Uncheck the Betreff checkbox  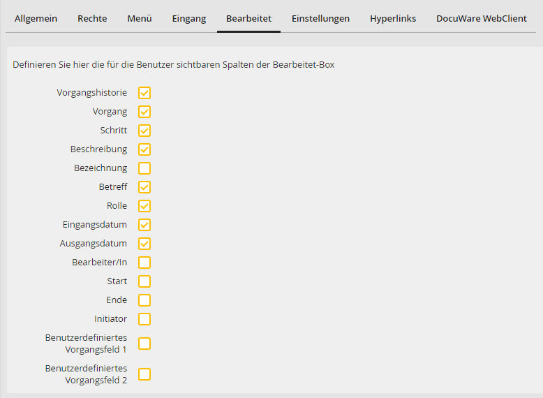144,187
